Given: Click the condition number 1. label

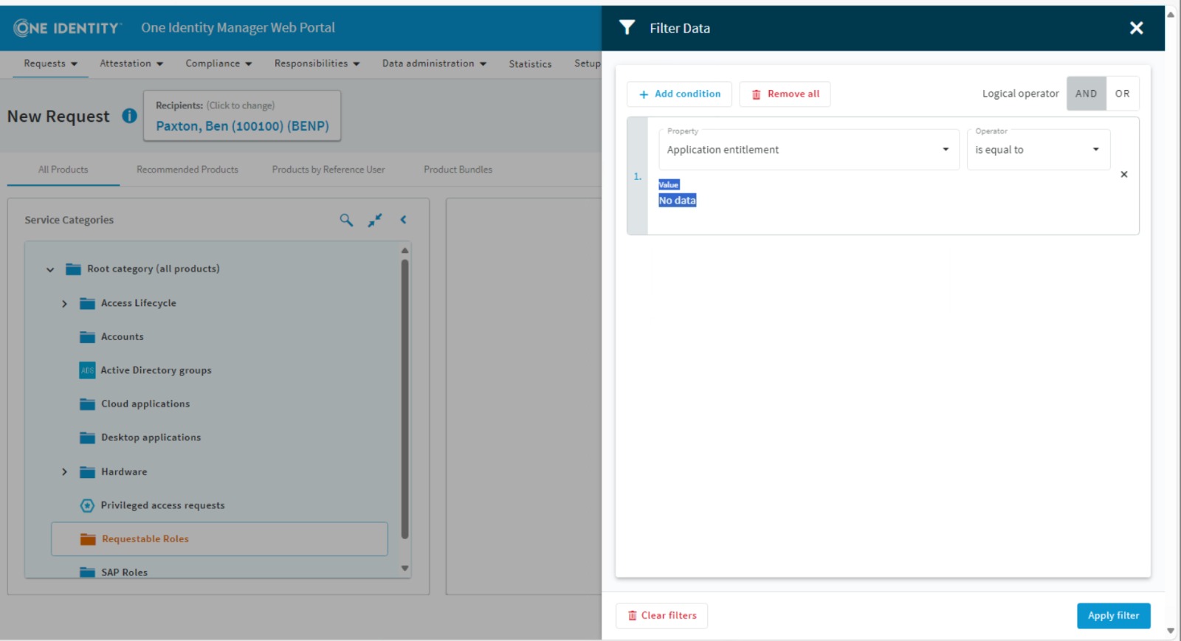Looking at the screenshot, I should (x=638, y=176).
